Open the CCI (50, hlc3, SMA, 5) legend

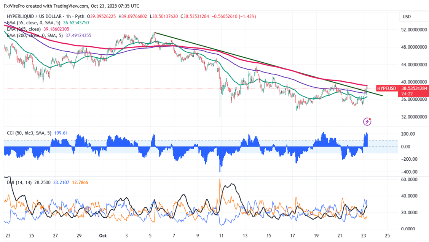[x=29, y=133]
